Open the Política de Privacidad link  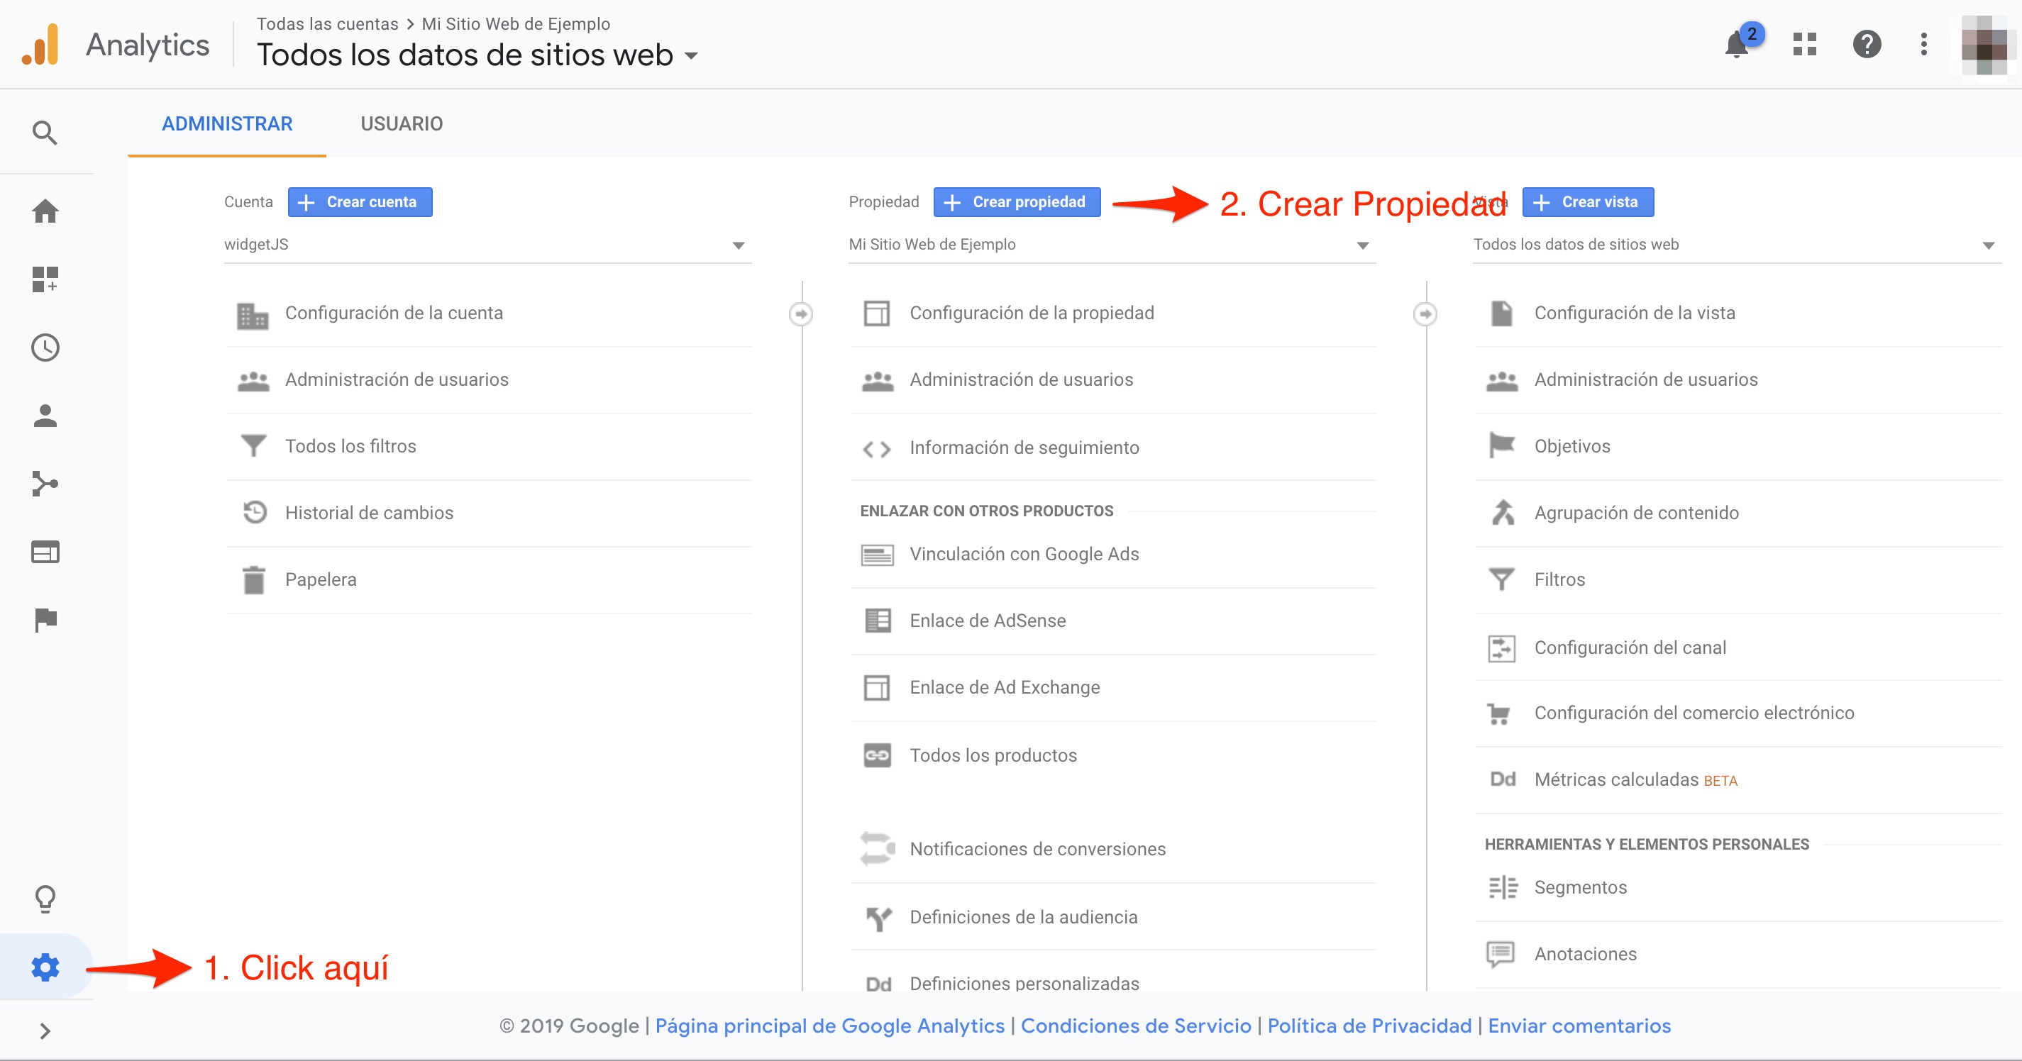click(1369, 1026)
